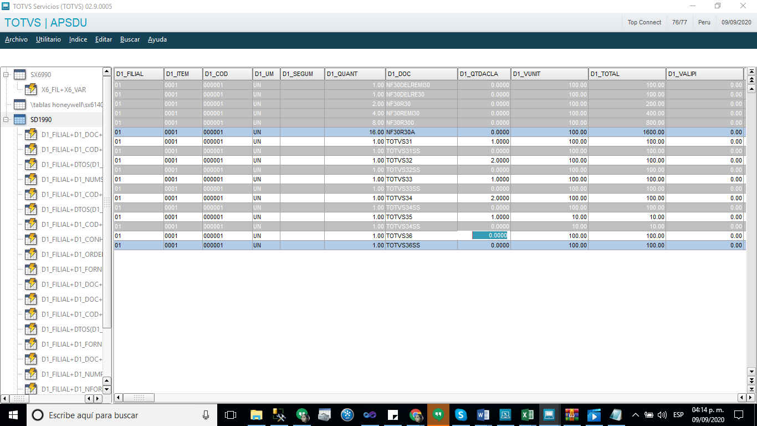Click the X6_FIL+X6_VAR index lightning icon
Viewport: 757px width, 426px height.
click(x=31, y=90)
